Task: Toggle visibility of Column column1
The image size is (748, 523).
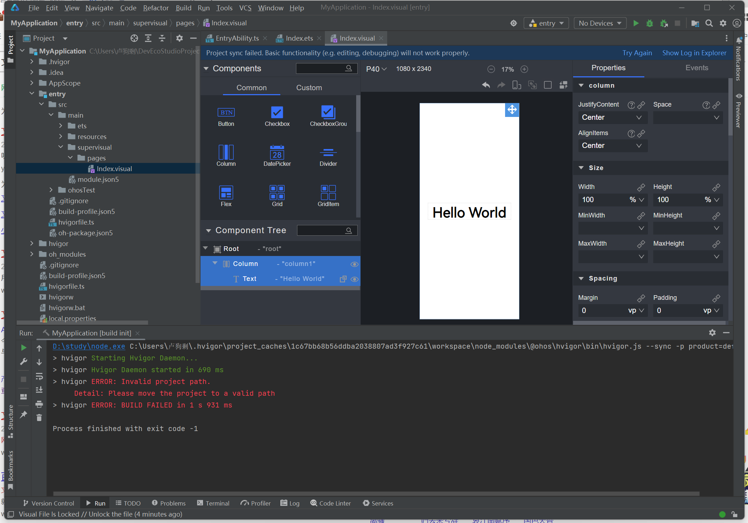Action: [354, 264]
